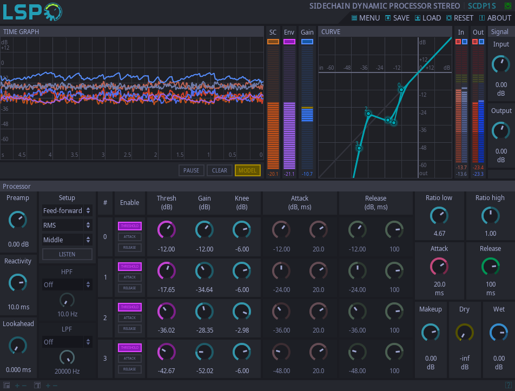Screen dimensions: 515x391
Task: Click the Preamp knob
Action: click(x=18, y=220)
